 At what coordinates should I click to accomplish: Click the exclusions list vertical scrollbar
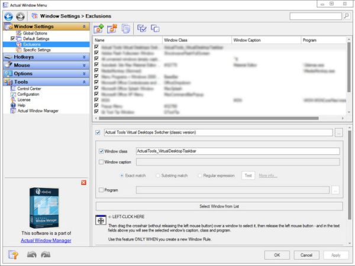click(349, 67)
